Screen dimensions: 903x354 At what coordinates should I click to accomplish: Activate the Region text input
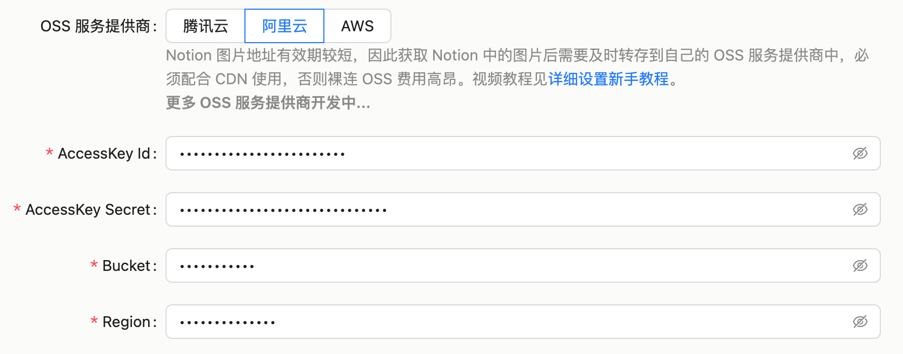[523, 322]
